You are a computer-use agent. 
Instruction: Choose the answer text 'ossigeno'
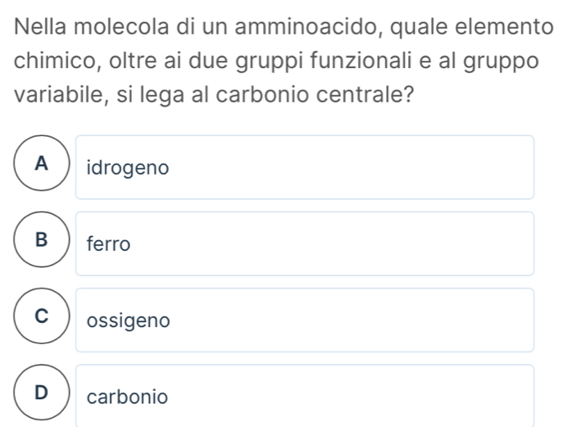(x=129, y=321)
